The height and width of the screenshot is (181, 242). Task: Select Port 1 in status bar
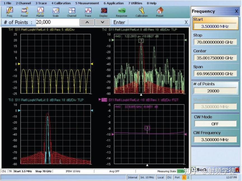[184, 177]
